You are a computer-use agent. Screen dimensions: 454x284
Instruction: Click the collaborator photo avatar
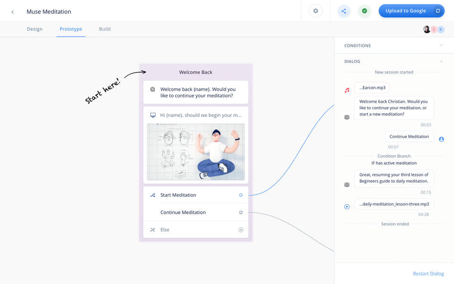click(427, 29)
